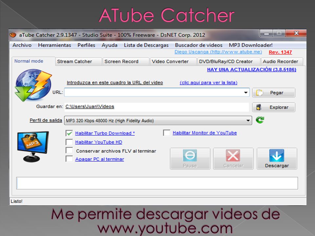Click the Apagar PC al terminar link text
The height and width of the screenshot is (236, 315).
[x=99, y=159]
